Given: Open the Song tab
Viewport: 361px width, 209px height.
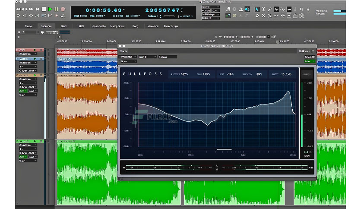Looking at the screenshot, I should (136, 26).
